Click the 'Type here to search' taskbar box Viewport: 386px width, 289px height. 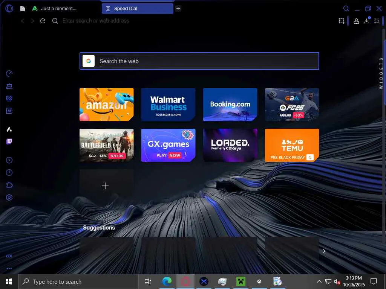coord(78,281)
